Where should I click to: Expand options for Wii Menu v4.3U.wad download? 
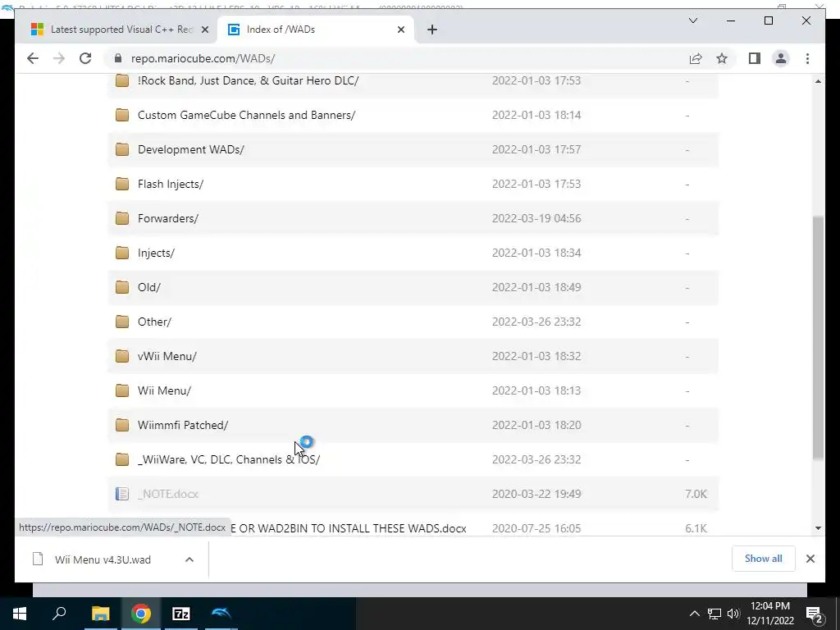point(189,559)
